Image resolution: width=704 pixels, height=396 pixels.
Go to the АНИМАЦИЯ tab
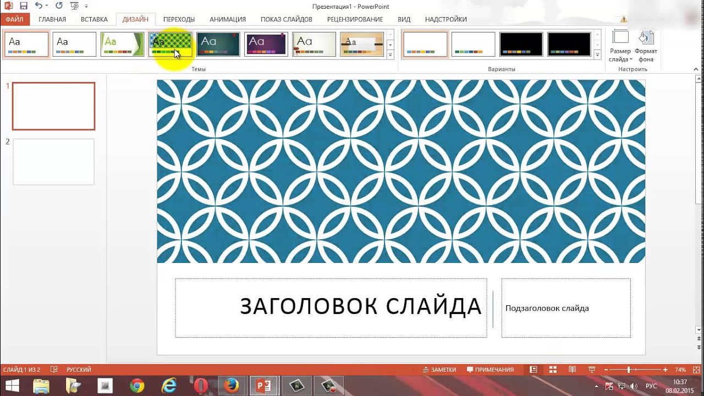228,19
